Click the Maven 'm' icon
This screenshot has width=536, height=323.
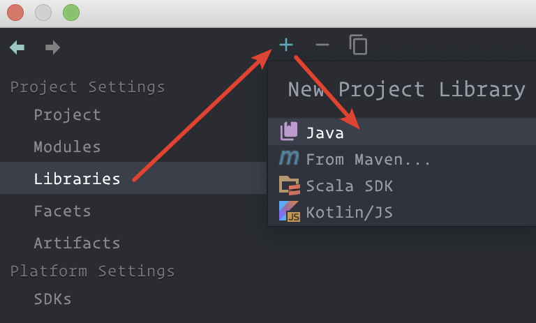click(x=289, y=159)
